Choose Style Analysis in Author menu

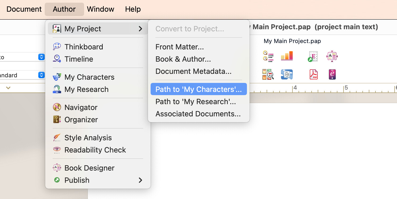[88, 138]
